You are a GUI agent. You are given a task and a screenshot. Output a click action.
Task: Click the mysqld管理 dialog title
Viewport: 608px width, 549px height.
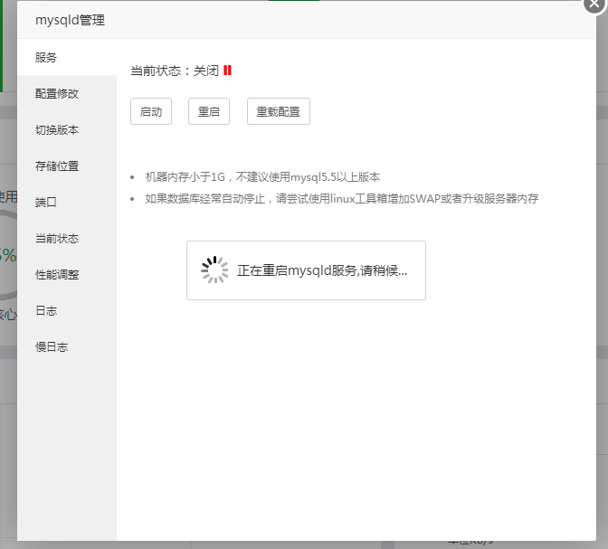click(71, 20)
